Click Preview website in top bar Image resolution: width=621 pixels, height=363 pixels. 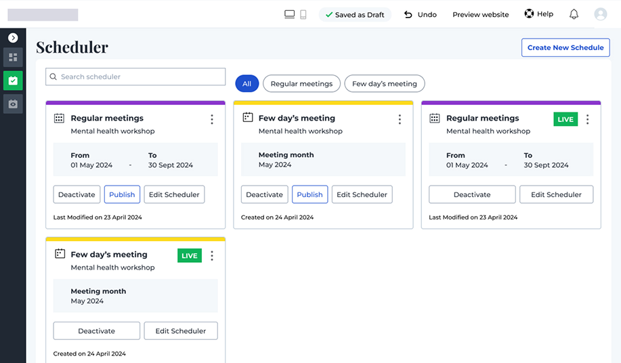click(x=480, y=14)
